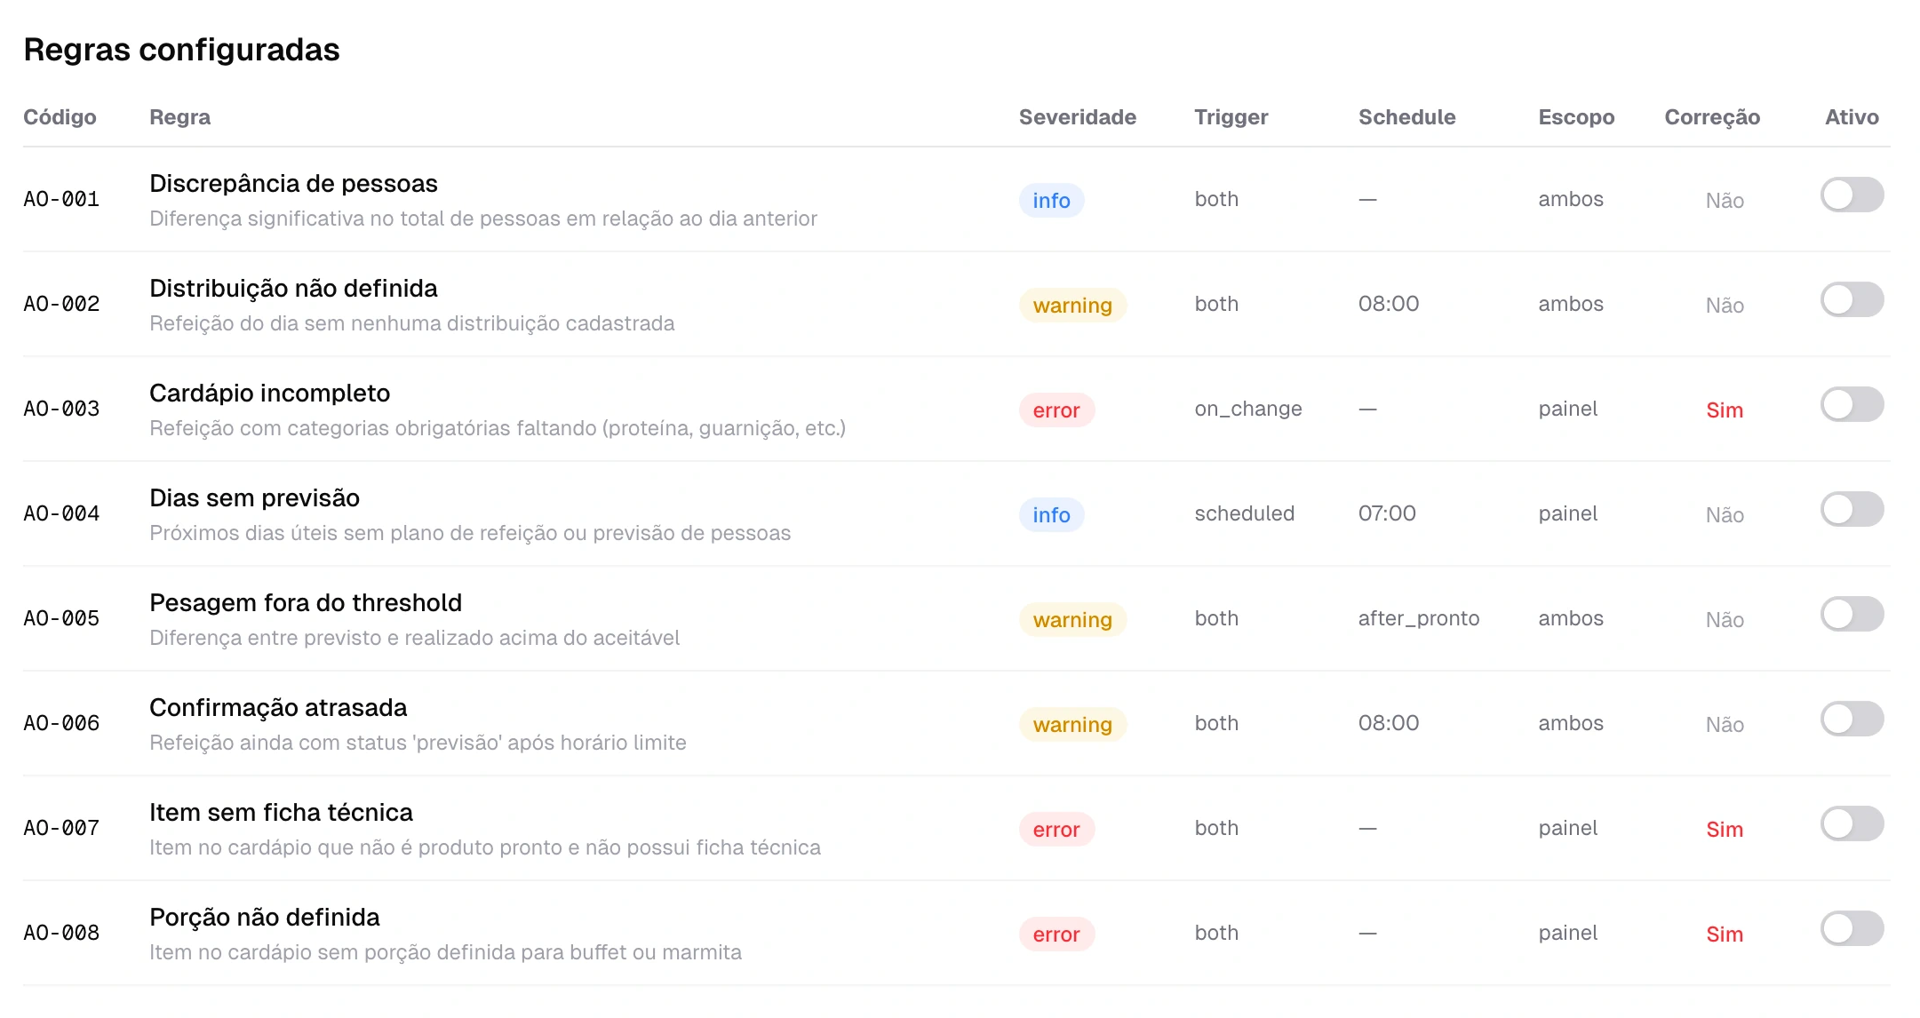Select the warning badge in AO-006 row
Image resolution: width=1920 pixels, height=1018 pixels.
[1072, 725]
